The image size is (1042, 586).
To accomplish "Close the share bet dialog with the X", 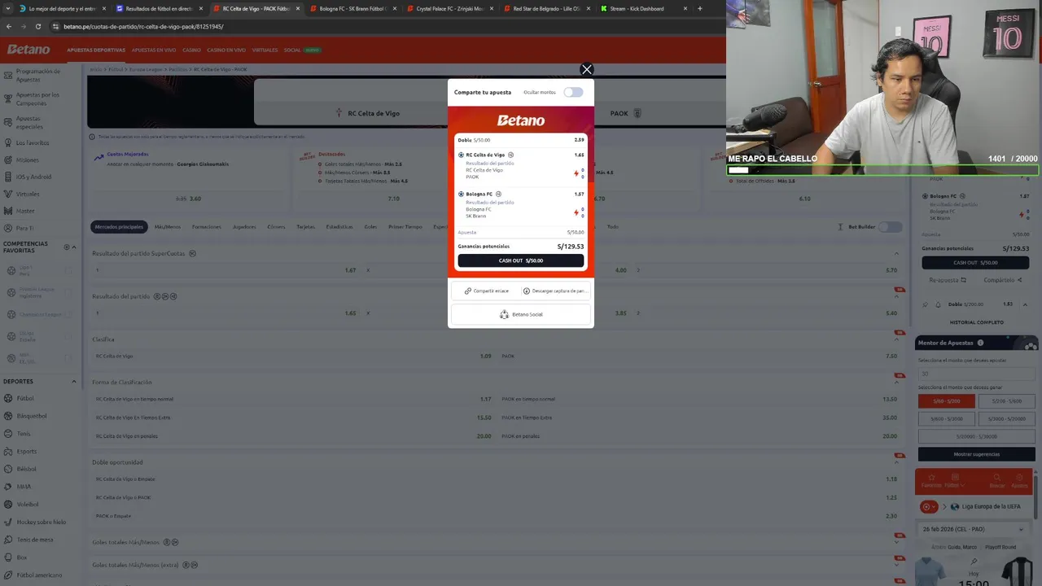I will click(586, 69).
